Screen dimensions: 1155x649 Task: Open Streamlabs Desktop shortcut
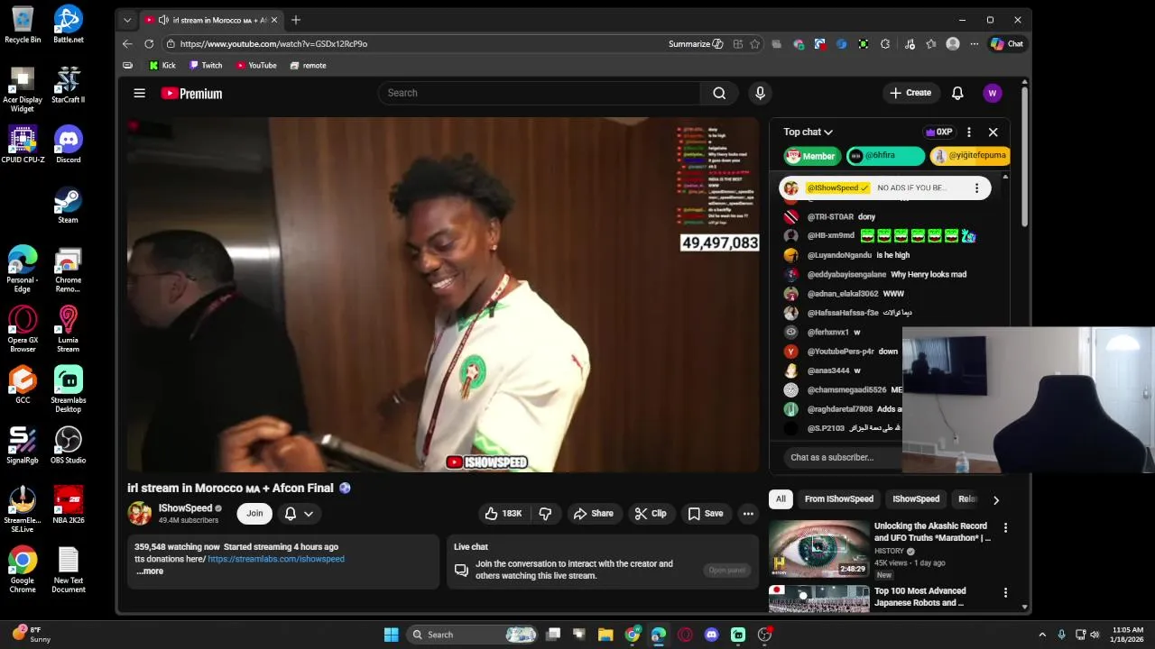point(69,389)
